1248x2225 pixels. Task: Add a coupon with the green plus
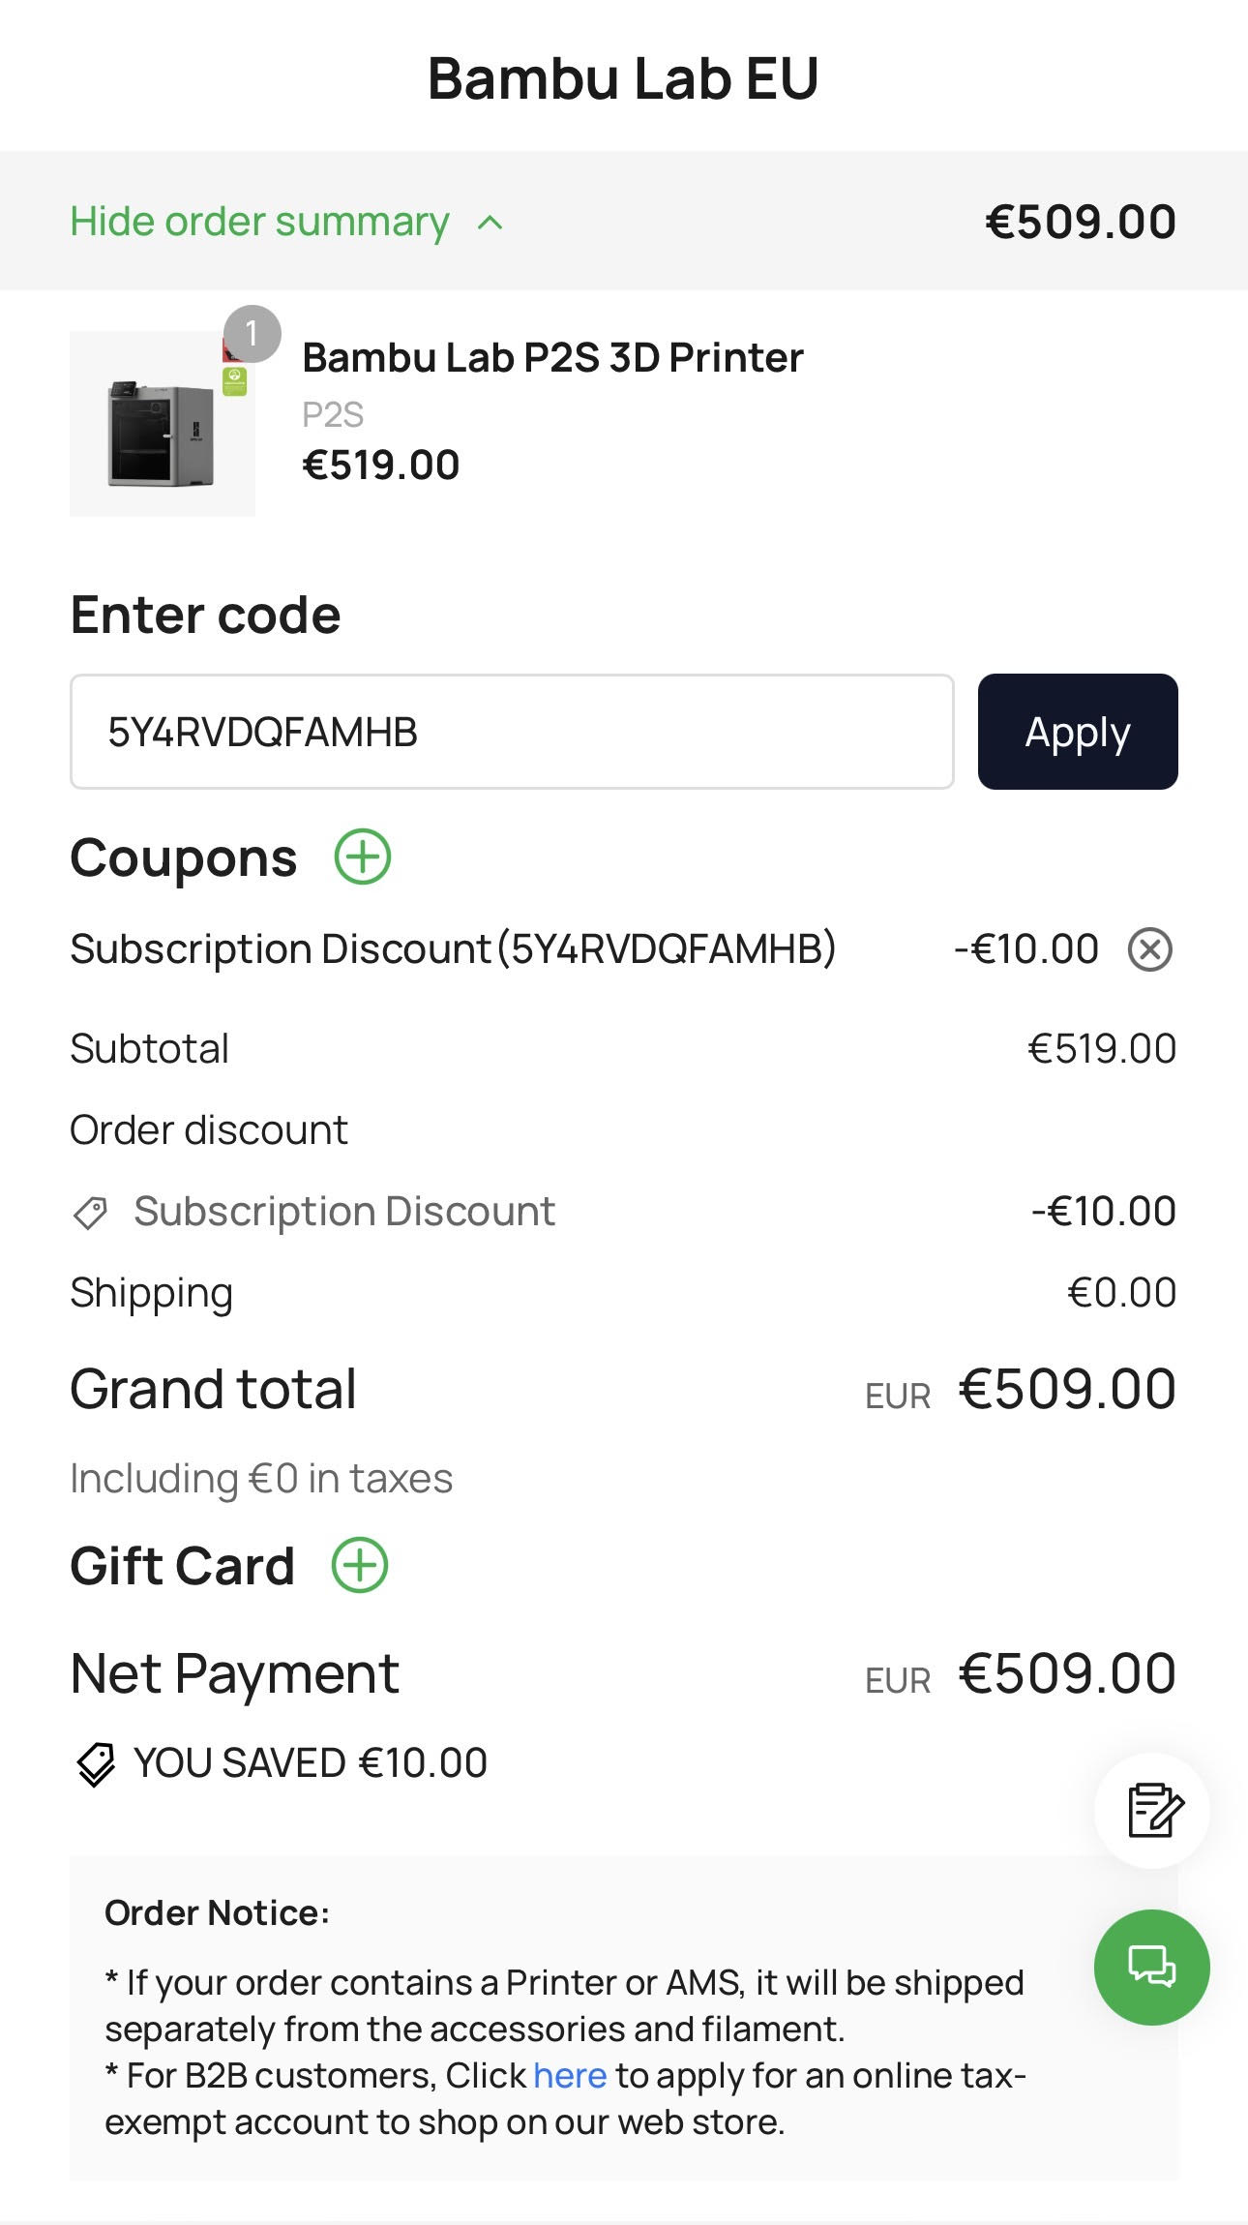[x=363, y=857]
